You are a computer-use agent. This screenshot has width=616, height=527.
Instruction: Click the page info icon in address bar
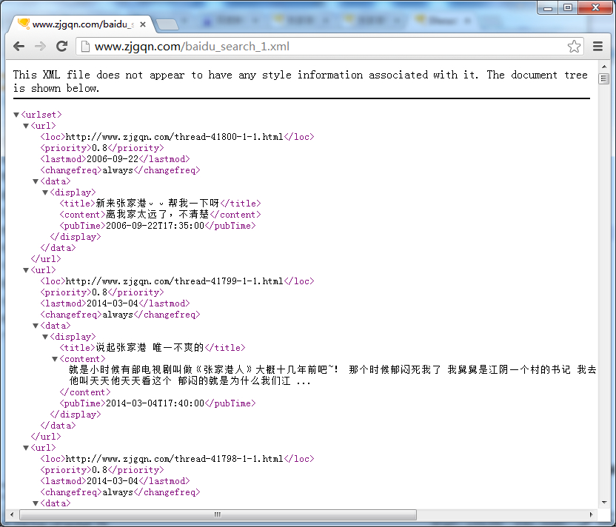tap(84, 47)
